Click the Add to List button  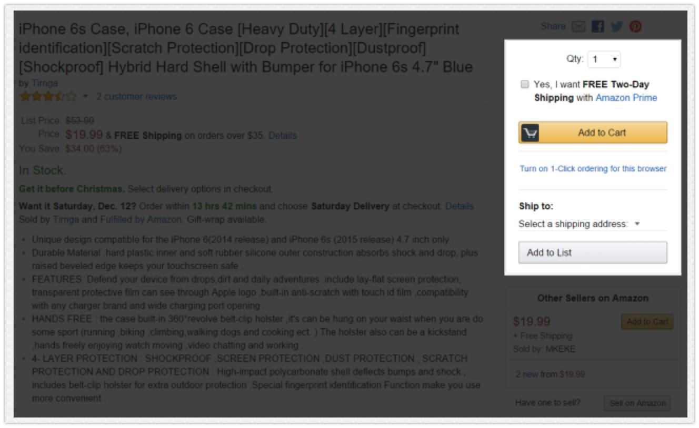click(x=592, y=253)
